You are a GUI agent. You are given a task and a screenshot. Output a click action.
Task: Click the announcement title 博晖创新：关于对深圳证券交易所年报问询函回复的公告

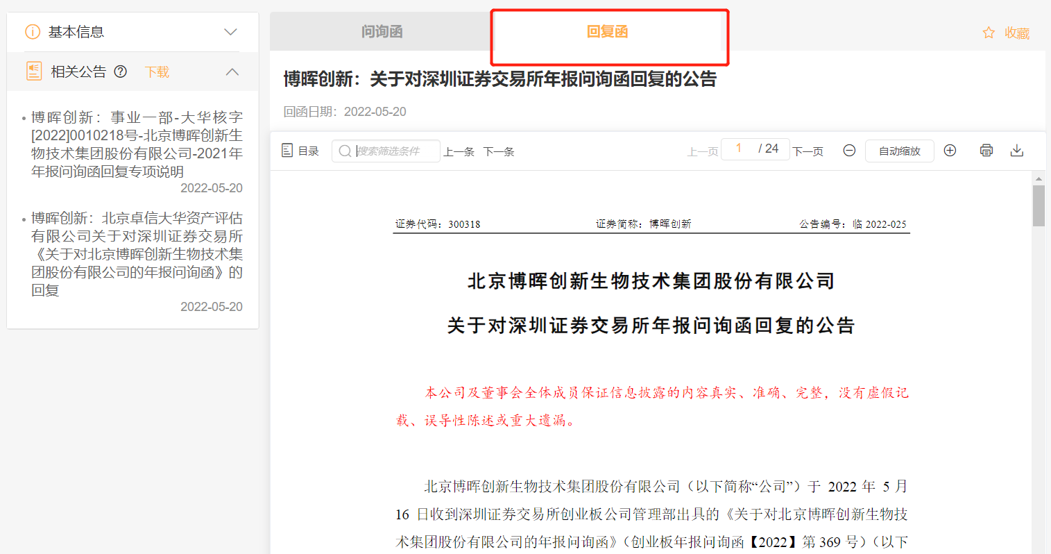(500, 79)
